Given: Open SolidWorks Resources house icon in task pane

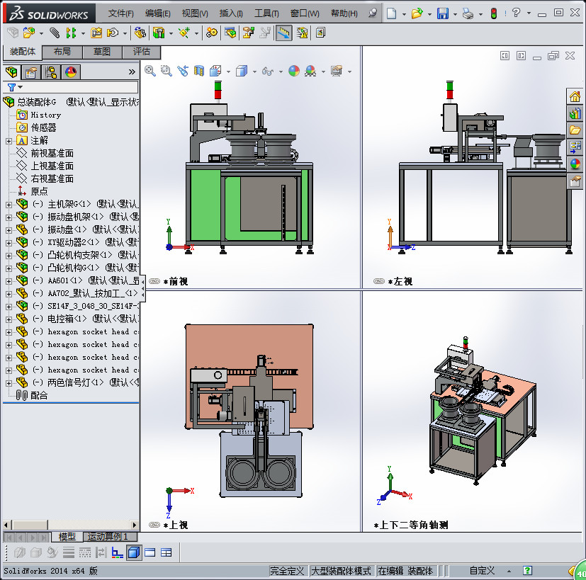Looking at the screenshot, I should [x=575, y=97].
